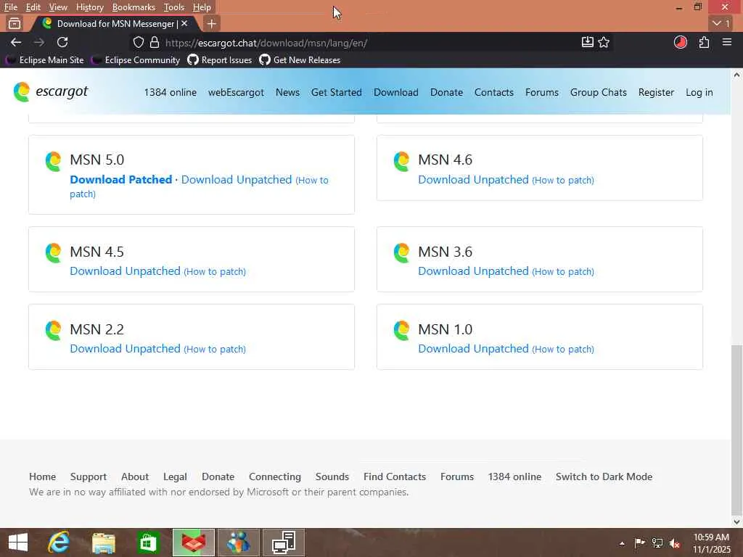Viewport: 743px width, 557px height.
Task: Click the shield tracking protection icon
Action: point(138,43)
